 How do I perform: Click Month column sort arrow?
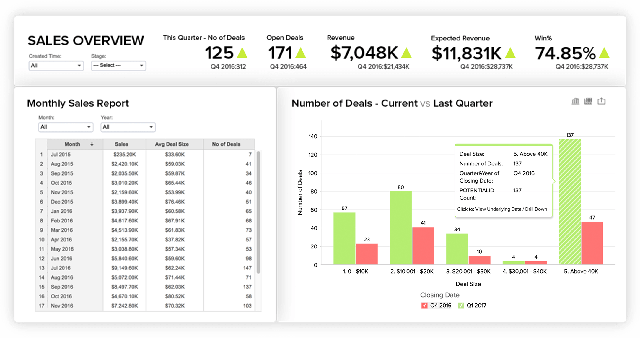[x=92, y=144]
